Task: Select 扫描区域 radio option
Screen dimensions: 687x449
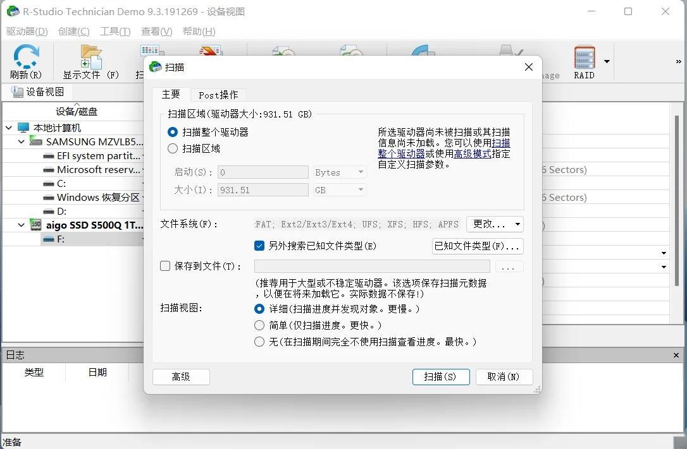Action: [173, 148]
